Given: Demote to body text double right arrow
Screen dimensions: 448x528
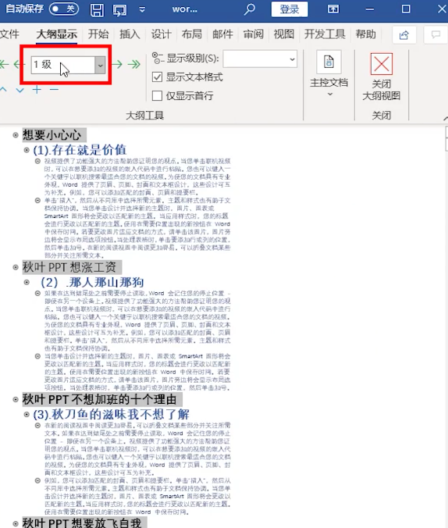Looking at the screenshot, I should click(134, 64).
